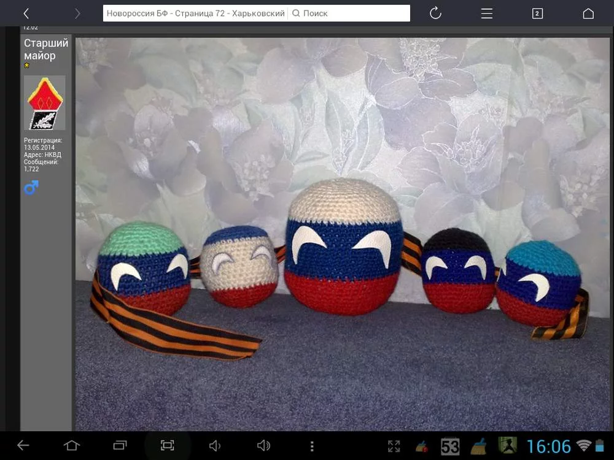Go to browser home page icon
Screen dimensions: 614x460
(588, 13)
